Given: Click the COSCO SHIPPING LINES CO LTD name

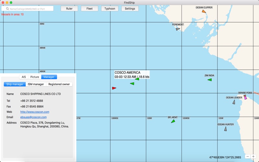Looking at the screenshot, I should (40, 94).
